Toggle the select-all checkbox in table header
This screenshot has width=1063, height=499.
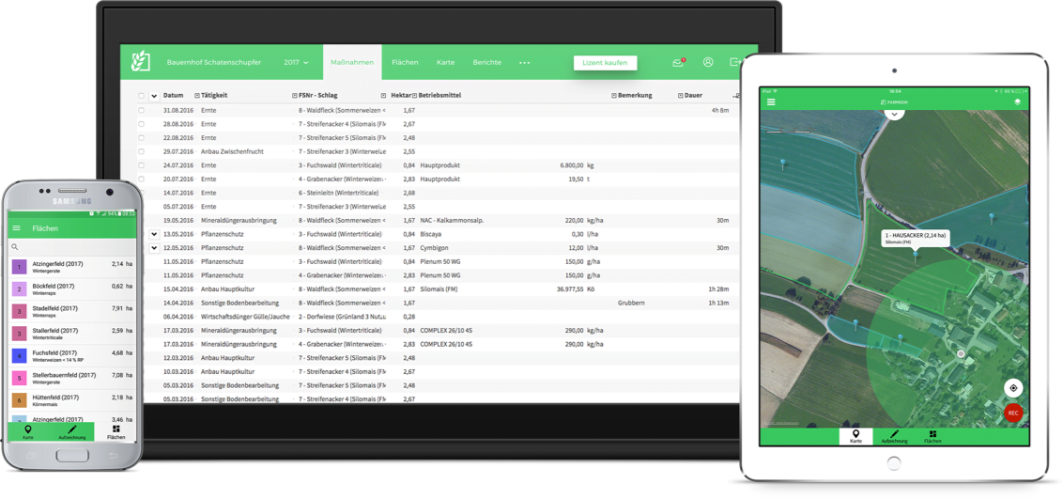142,96
